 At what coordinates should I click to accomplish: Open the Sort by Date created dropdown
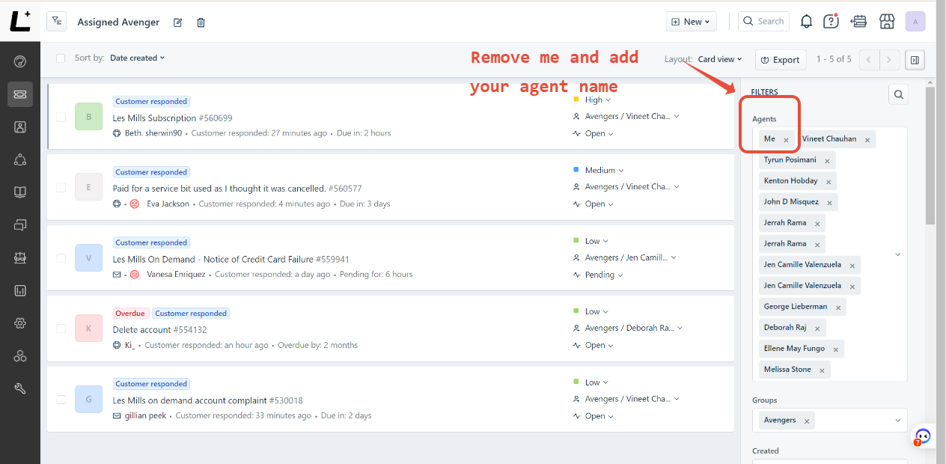coord(137,58)
